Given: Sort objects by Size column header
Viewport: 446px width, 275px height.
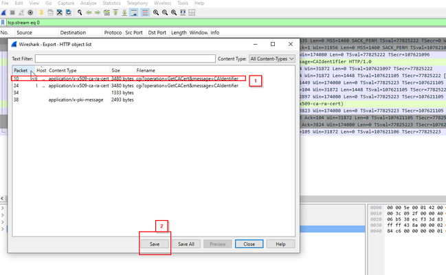Looking at the screenshot, I should [x=122, y=70].
